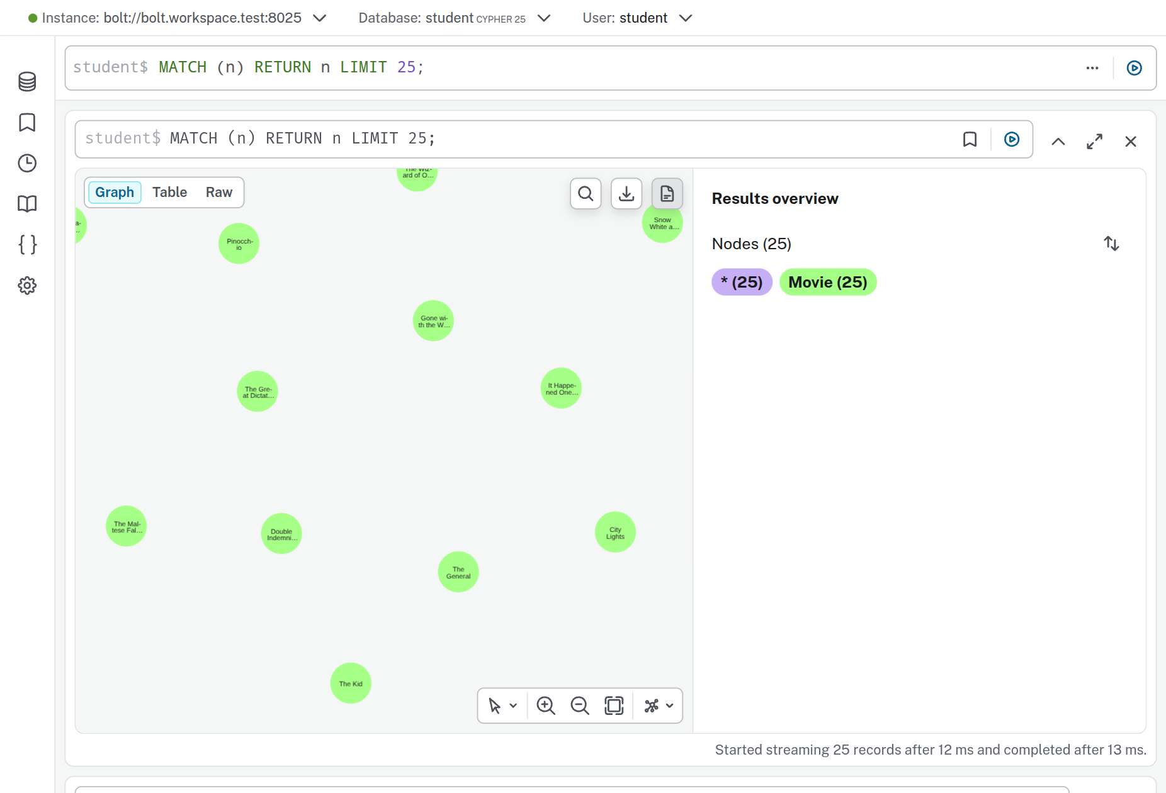Sort the Nodes list order

point(1111,244)
